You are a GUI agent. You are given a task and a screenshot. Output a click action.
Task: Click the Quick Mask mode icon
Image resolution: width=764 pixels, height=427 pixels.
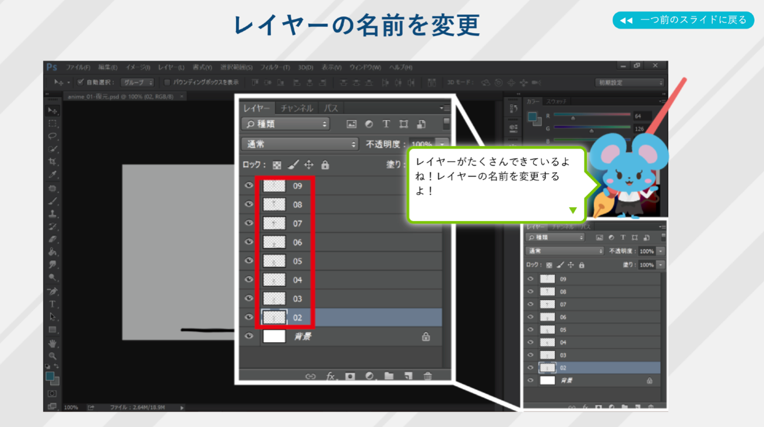click(52, 394)
